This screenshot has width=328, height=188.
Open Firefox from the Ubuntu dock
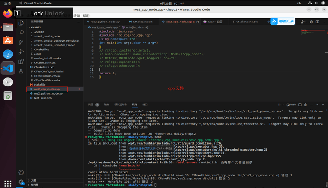coord(8,14)
